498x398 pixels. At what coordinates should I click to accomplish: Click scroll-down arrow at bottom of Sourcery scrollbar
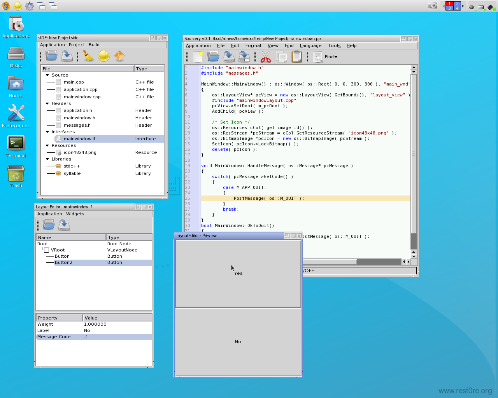[x=414, y=257]
